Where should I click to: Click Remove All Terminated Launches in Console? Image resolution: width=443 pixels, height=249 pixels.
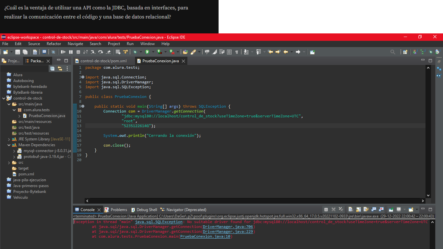coord(341,209)
